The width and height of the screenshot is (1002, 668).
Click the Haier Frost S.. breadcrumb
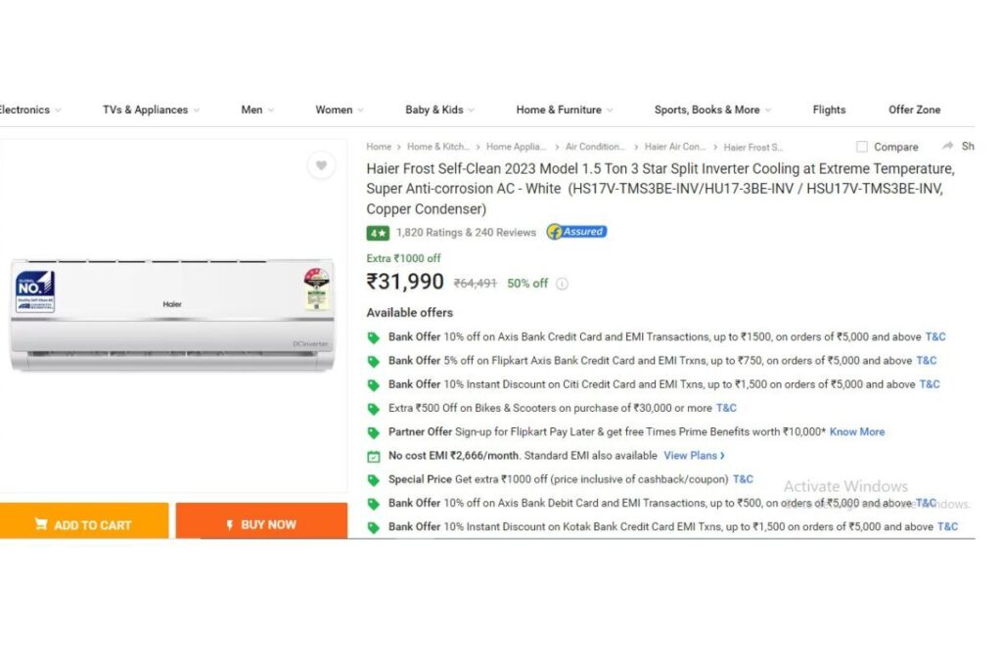pyautogui.click(x=753, y=147)
